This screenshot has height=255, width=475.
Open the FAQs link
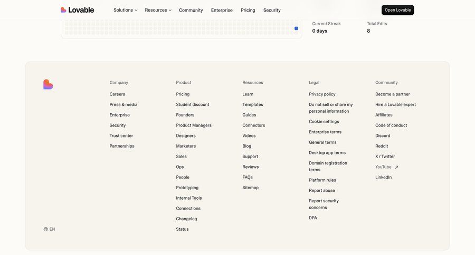[247, 177]
